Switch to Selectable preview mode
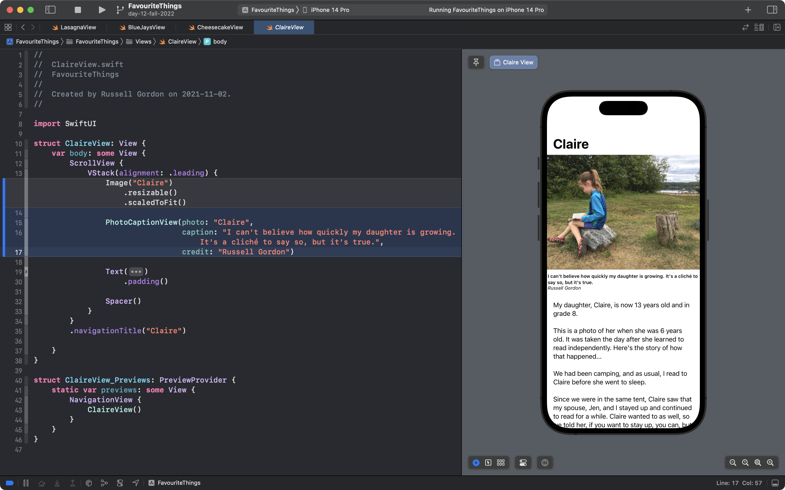The height and width of the screenshot is (490, 785). point(488,462)
